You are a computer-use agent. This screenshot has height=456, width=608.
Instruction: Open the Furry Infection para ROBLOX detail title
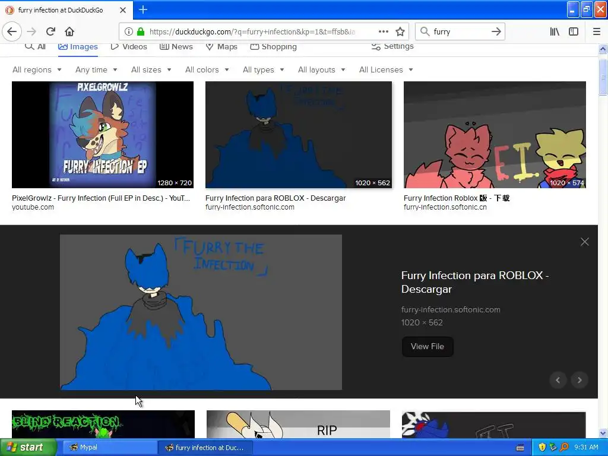(474, 282)
